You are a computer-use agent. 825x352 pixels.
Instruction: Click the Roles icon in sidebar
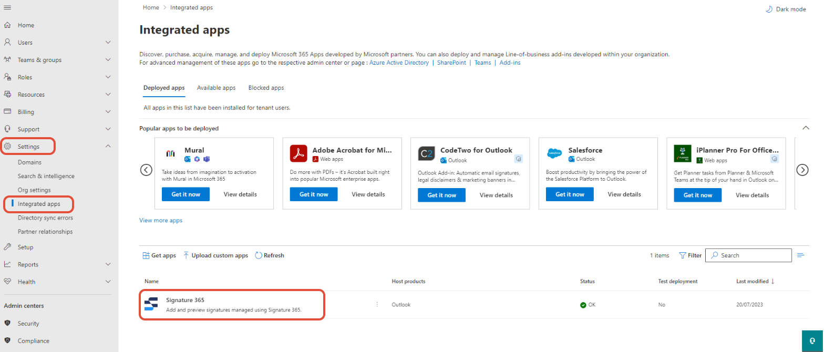[7, 77]
